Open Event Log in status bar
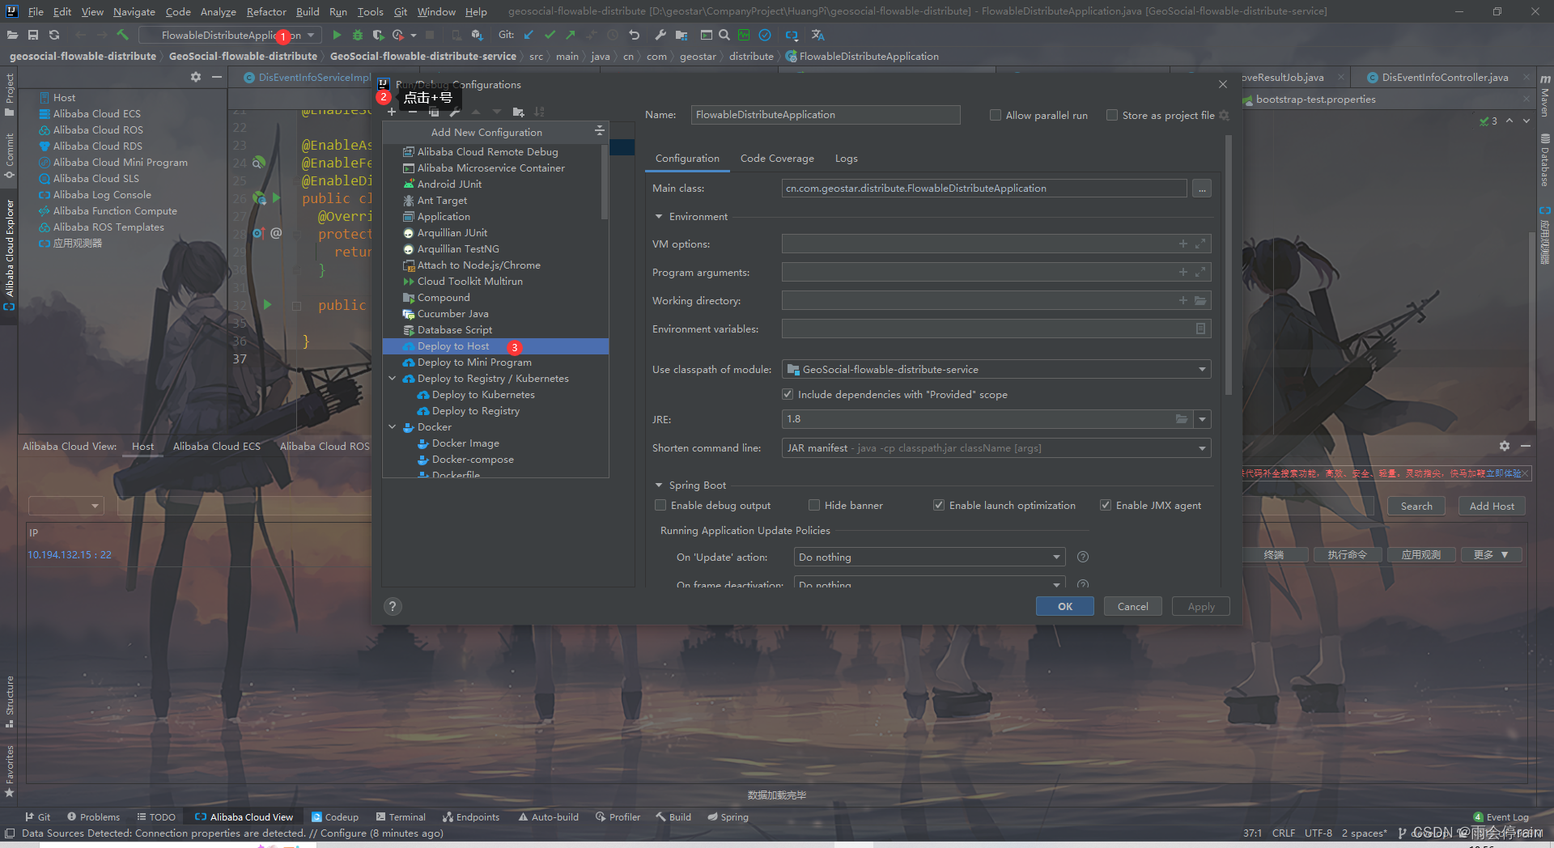Viewport: 1554px width, 848px height. click(1501, 817)
